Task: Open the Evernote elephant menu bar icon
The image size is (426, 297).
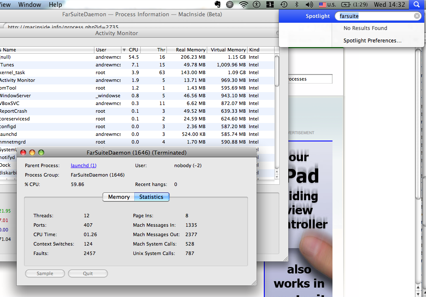Action: click(218, 4)
